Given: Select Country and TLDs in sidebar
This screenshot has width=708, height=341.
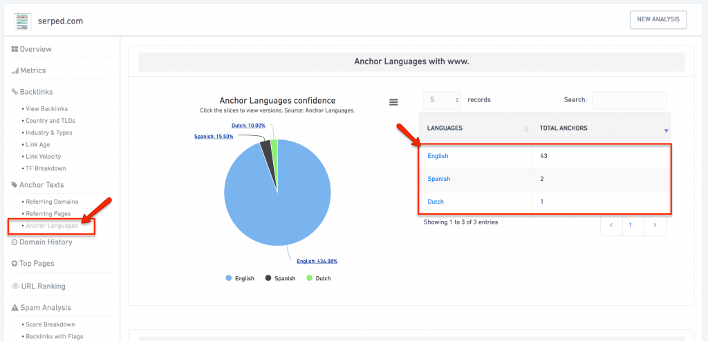Looking at the screenshot, I should pos(50,120).
